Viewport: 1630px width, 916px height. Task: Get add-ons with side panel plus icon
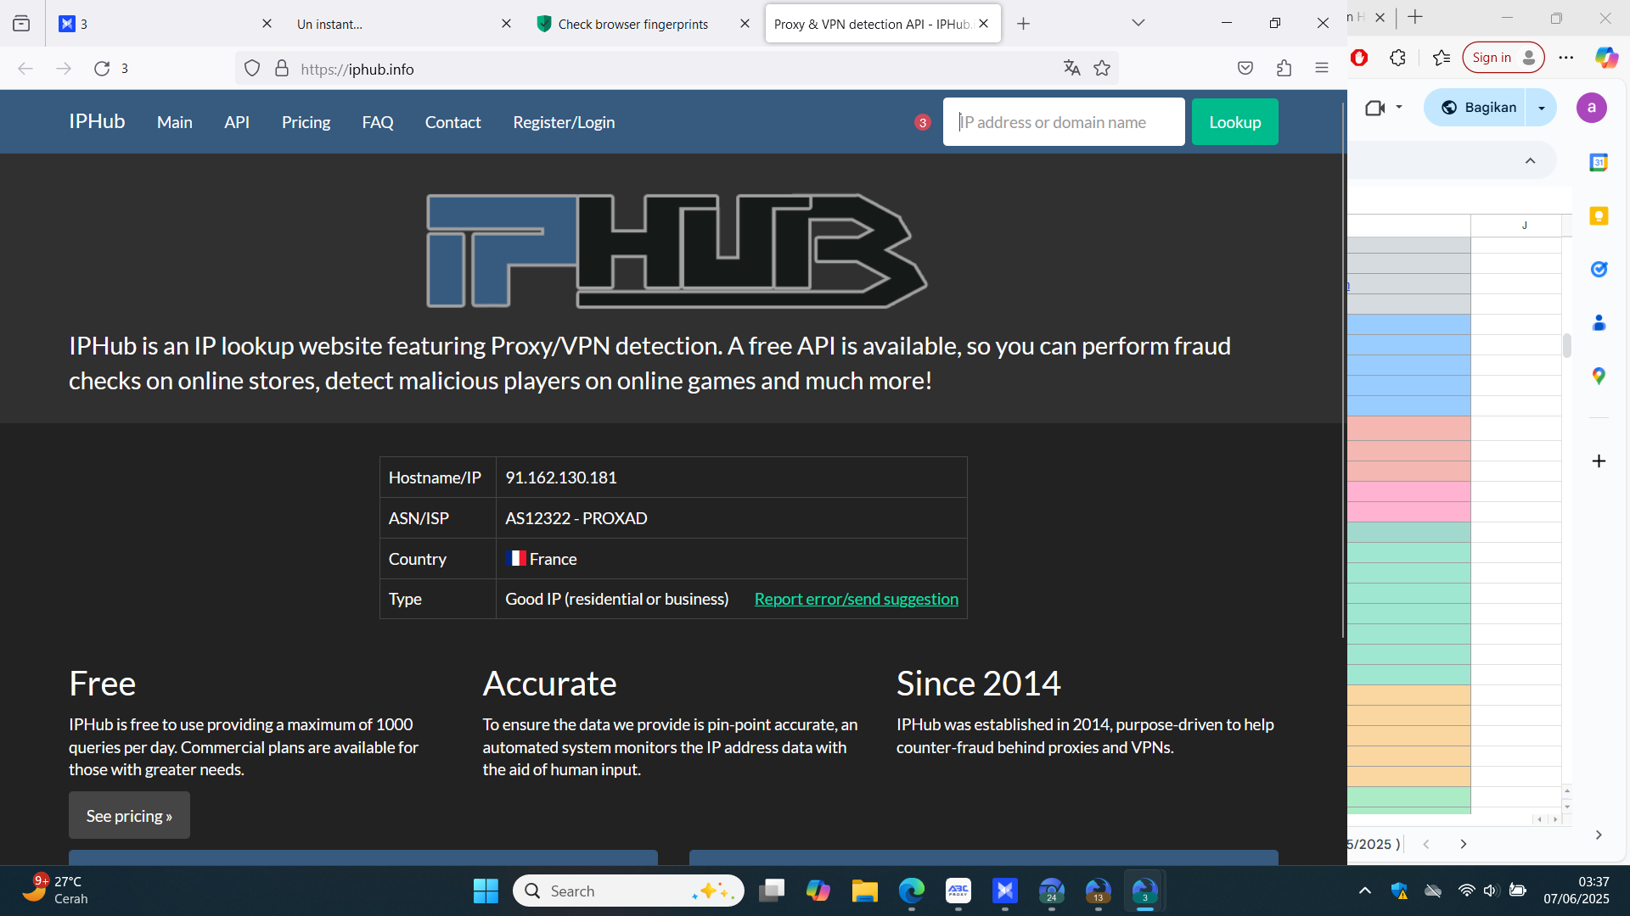pos(1599,461)
